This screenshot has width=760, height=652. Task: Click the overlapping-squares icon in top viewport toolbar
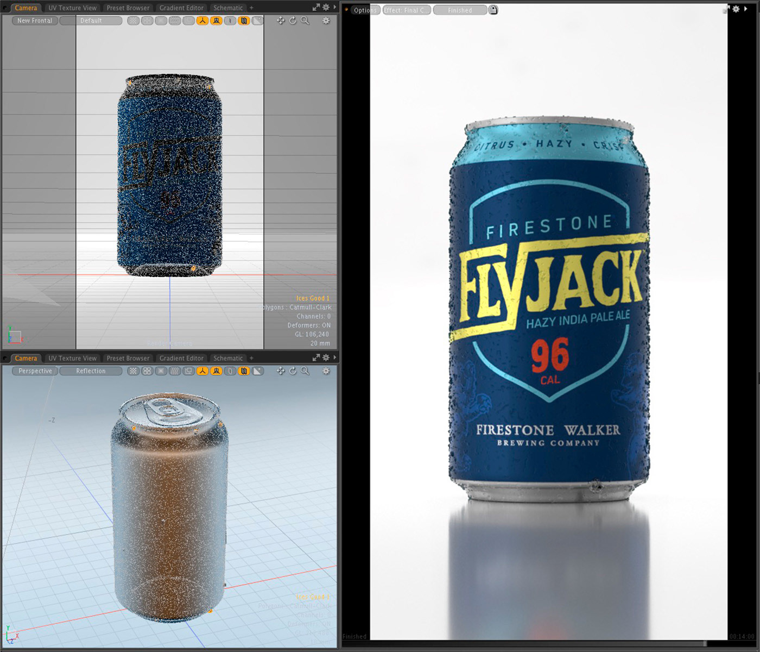click(189, 21)
